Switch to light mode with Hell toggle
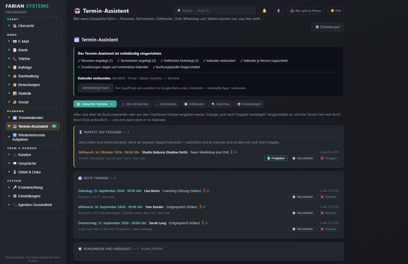Screen dimensions: 408x264 (336, 10)
